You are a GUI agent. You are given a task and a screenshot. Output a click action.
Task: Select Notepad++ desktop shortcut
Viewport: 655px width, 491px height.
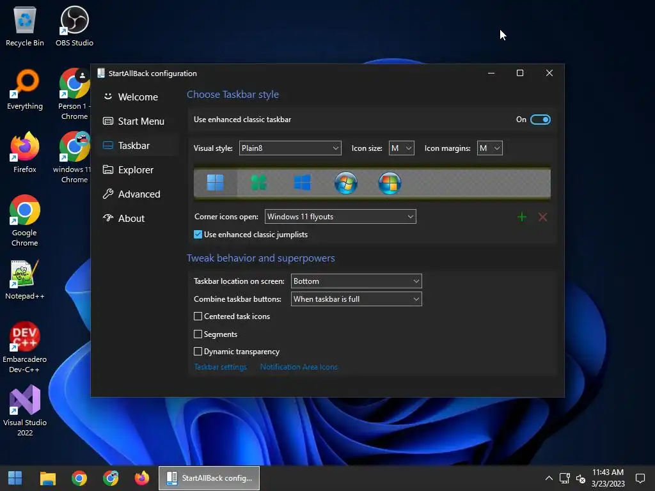coord(25,280)
